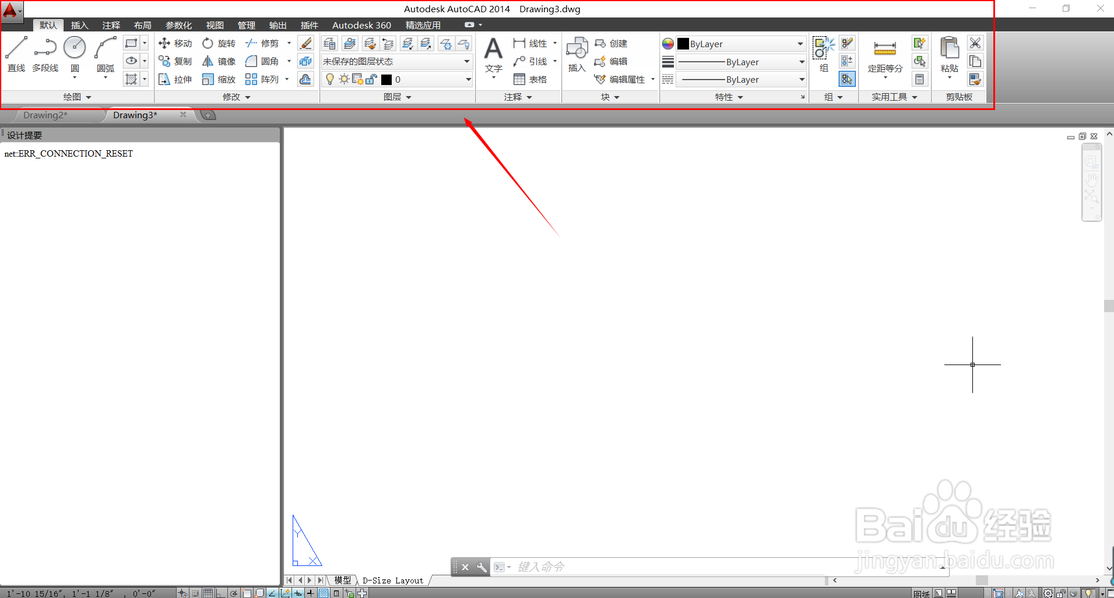The height and width of the screenshot is (598, 1114).
Task: Click the Stretch (拉伸) tool
Action: pos(175,79)
